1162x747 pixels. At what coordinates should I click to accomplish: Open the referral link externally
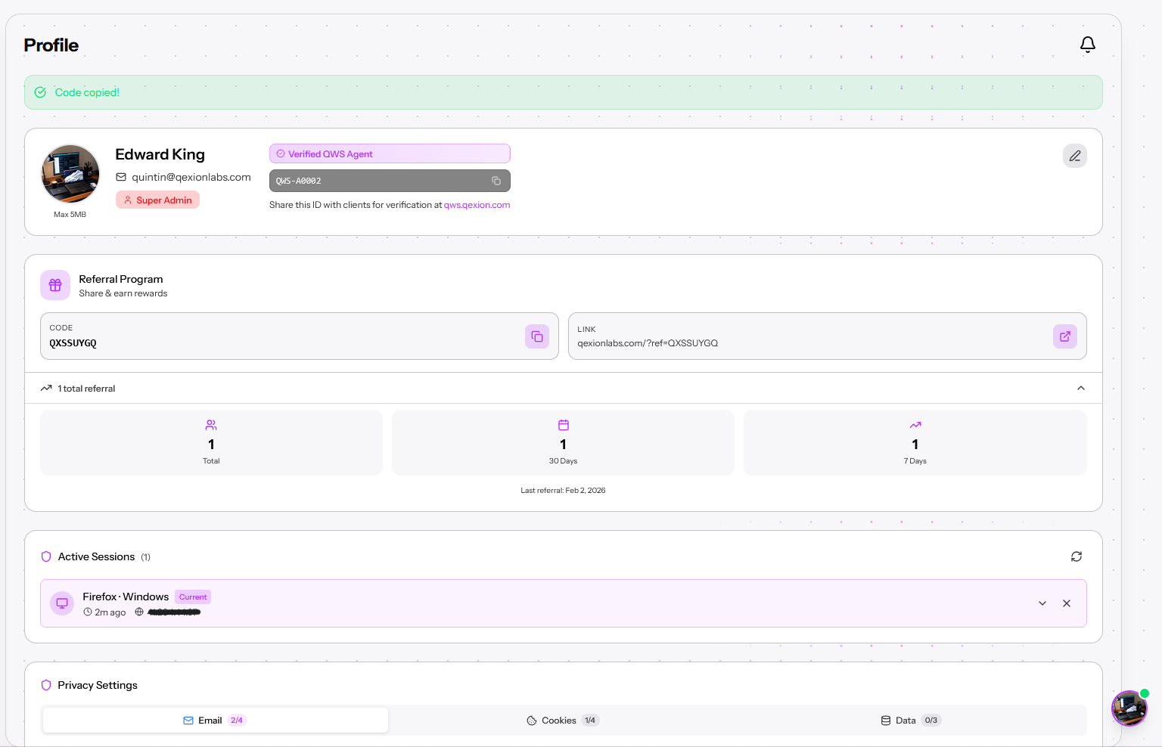[1064, 336]
